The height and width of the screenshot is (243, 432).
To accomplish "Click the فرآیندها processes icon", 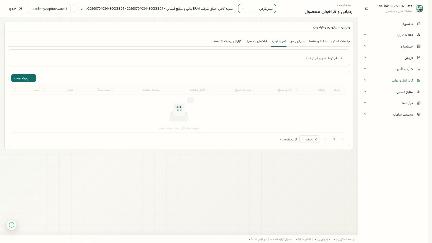I will click(x=419, y=103).
